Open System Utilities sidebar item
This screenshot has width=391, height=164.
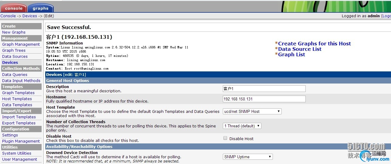17,153
